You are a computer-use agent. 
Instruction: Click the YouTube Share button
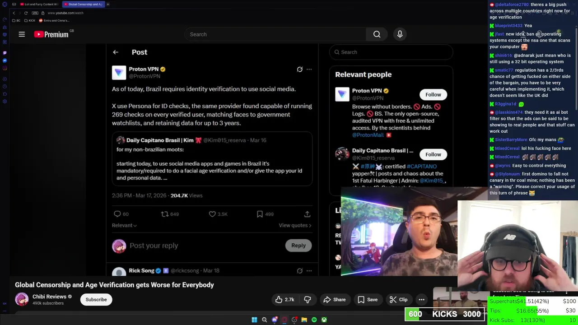[335, 300]
